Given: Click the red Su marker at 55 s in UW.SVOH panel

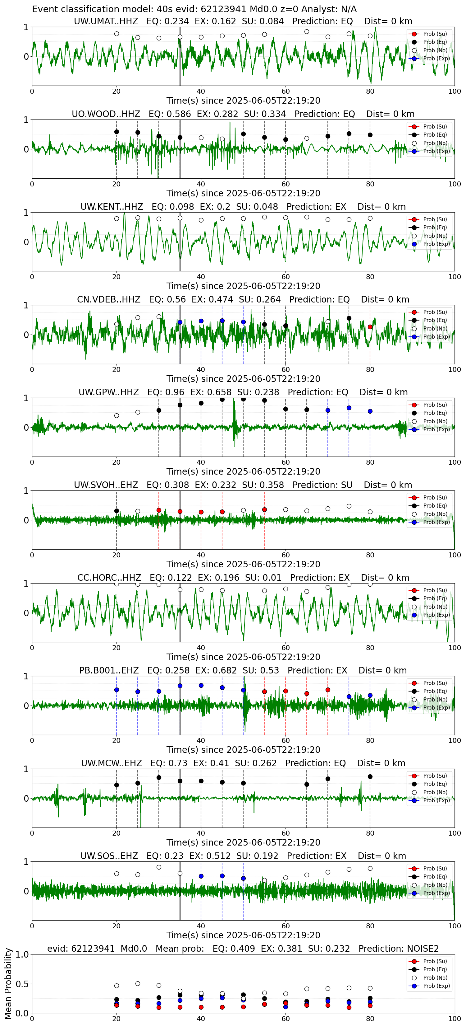Looking at the screenshot, I should [264, 509].
